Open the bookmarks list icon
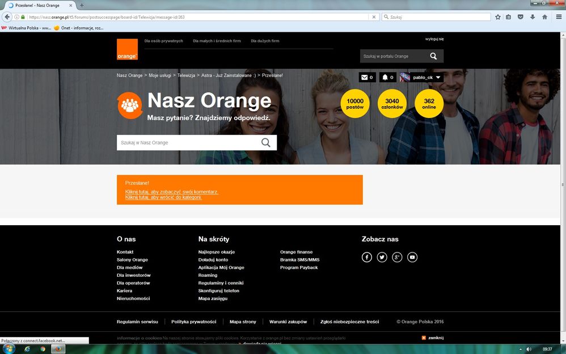 click(x=508, y=17)
